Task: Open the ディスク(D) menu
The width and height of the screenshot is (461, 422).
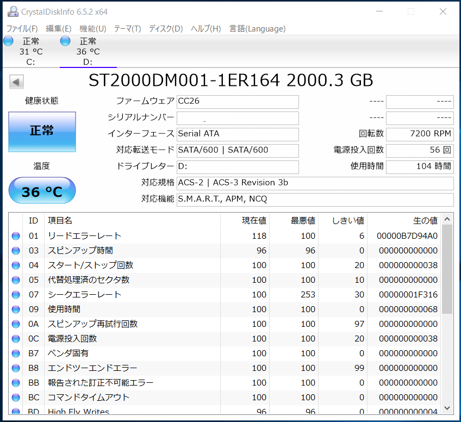Action: (x=166, y=28)
